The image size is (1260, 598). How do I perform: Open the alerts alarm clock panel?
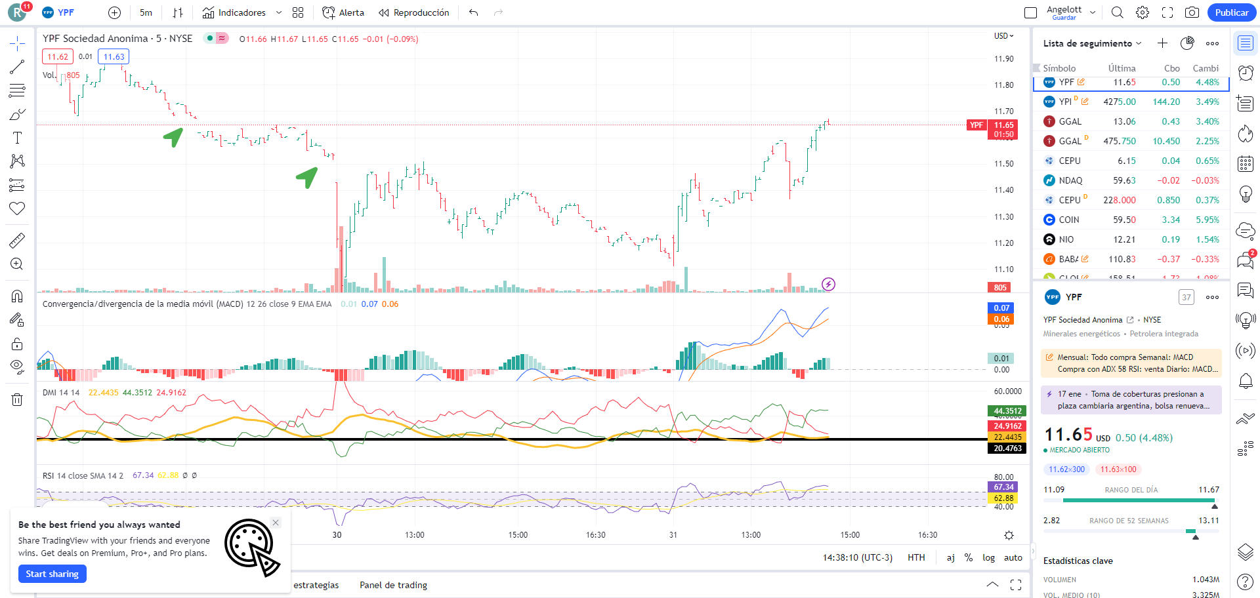click(1246, 73)
